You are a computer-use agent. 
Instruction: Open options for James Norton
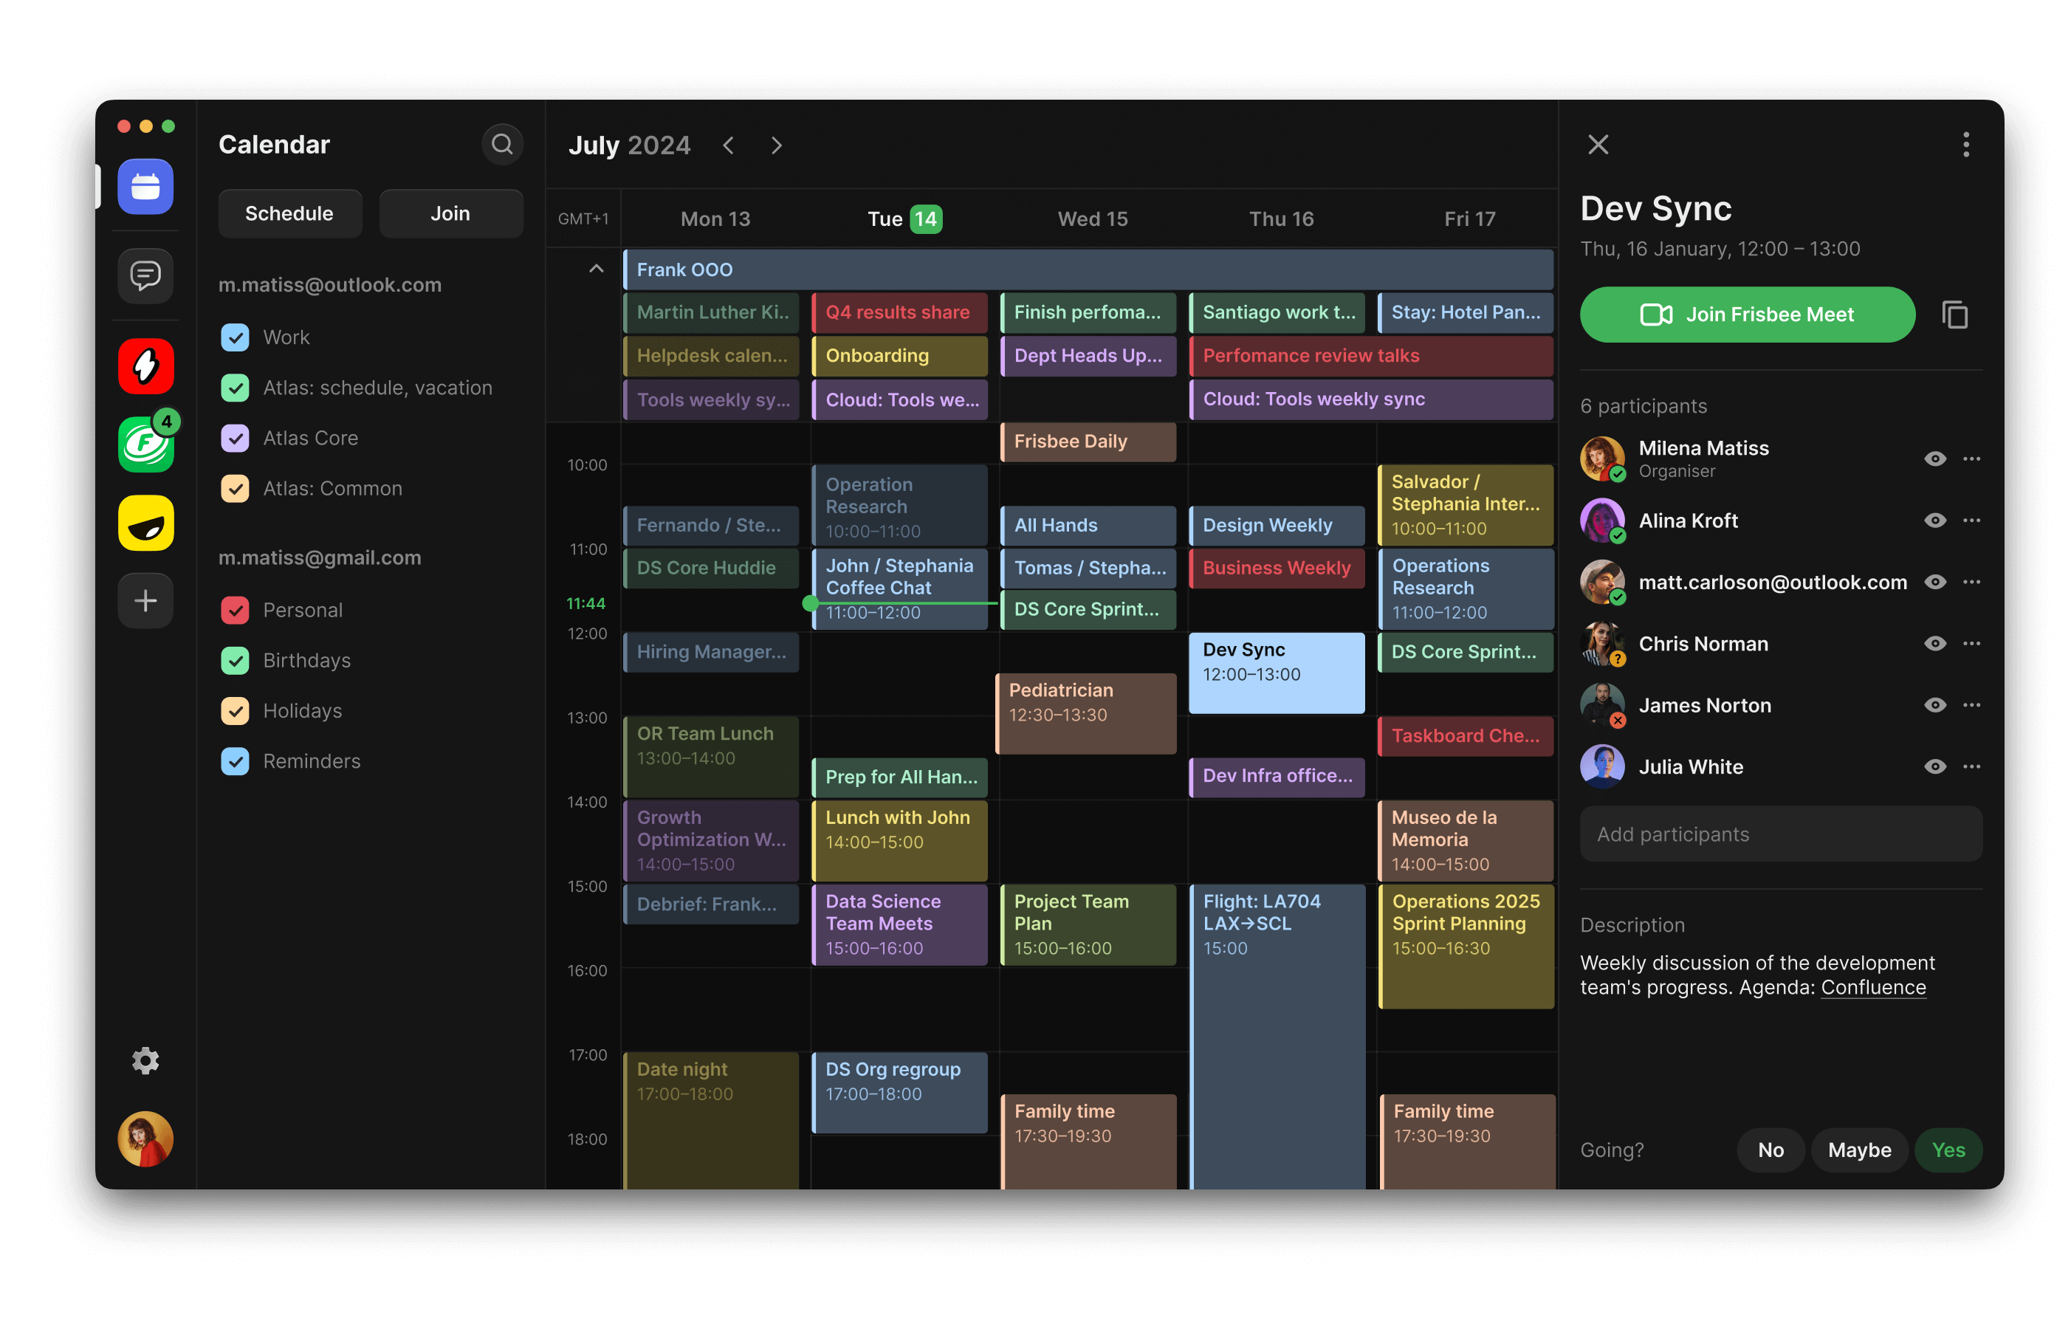pos(1971,704)
